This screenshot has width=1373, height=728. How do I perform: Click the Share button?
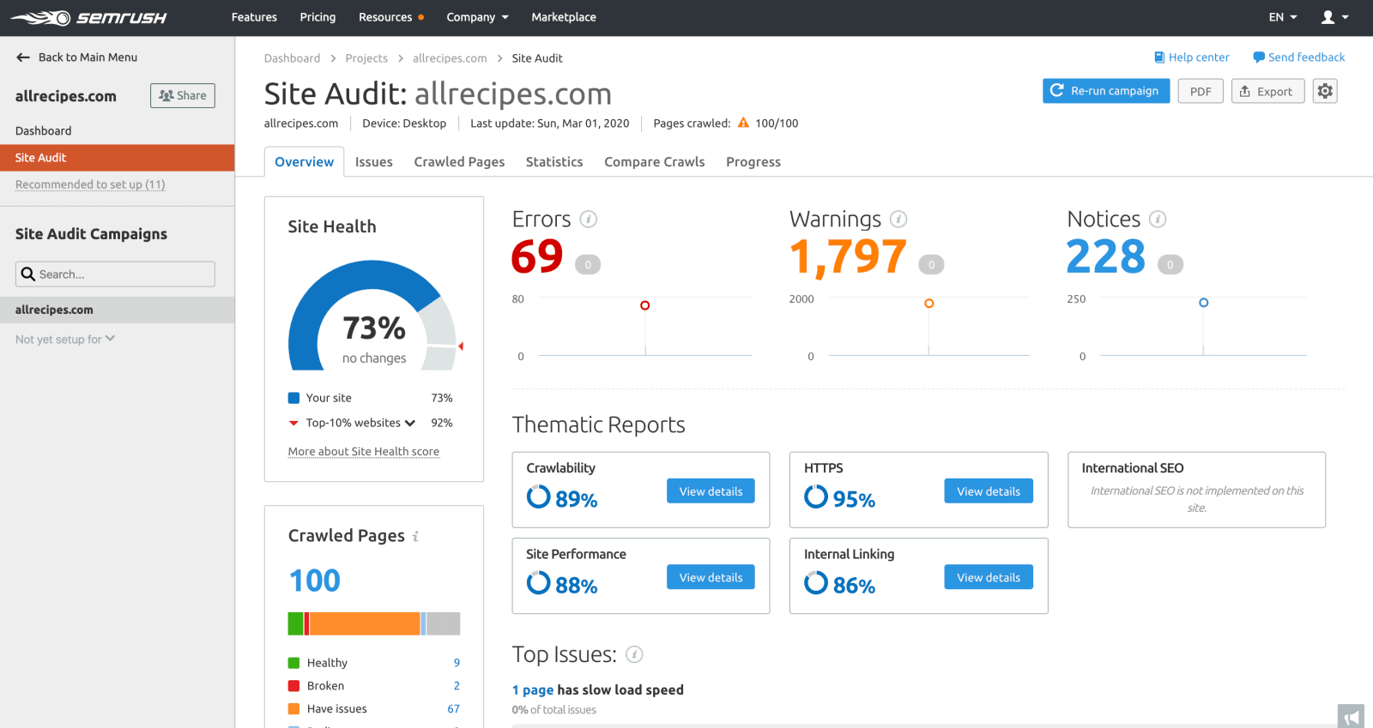[183, 96]
